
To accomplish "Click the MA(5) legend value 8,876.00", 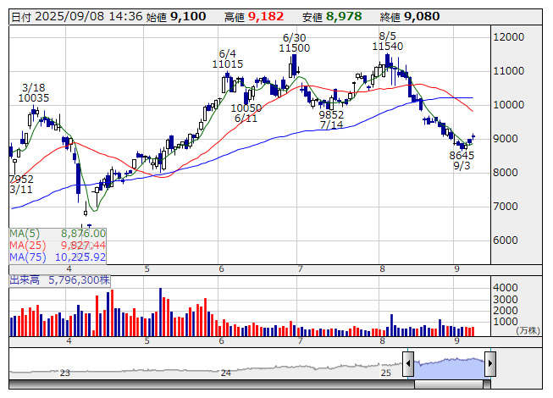I will [x=83, y=234].
